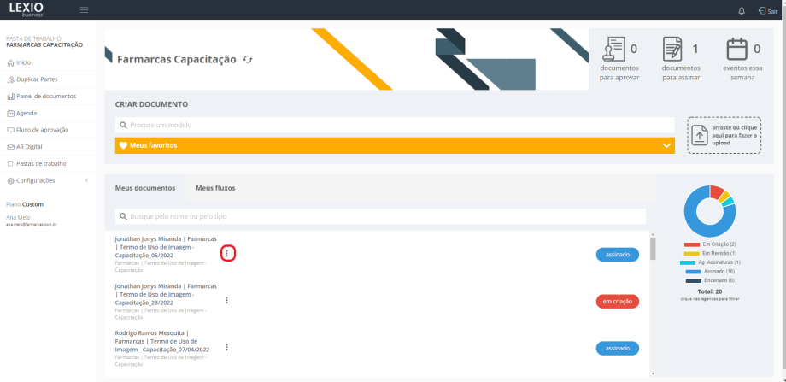
Task: Open the Início sidebar item
Action: pos(19,62)
